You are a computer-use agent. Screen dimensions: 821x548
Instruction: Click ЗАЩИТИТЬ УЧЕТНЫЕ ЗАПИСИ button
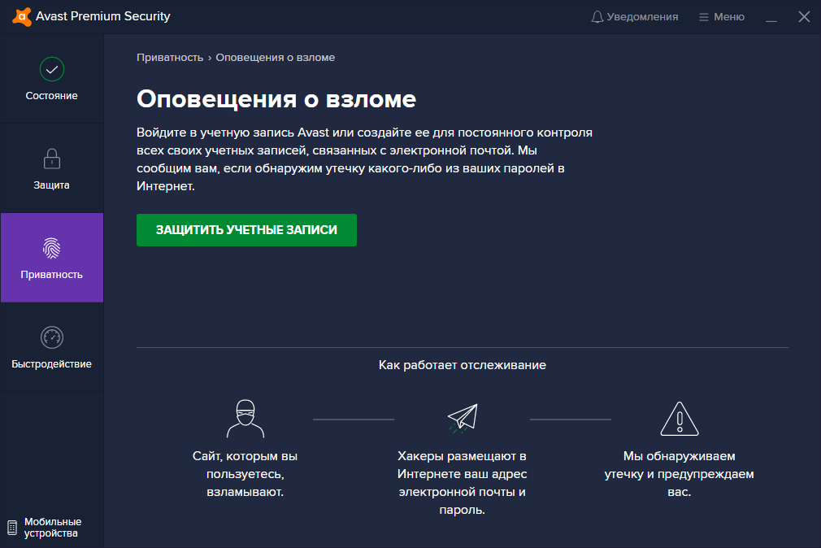(x=246, y=230)
